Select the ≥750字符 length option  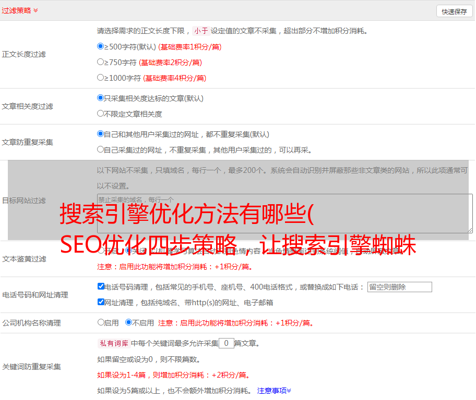(x=100, y=62)
